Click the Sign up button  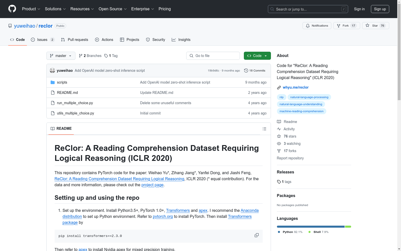click(x=380, y=9)
